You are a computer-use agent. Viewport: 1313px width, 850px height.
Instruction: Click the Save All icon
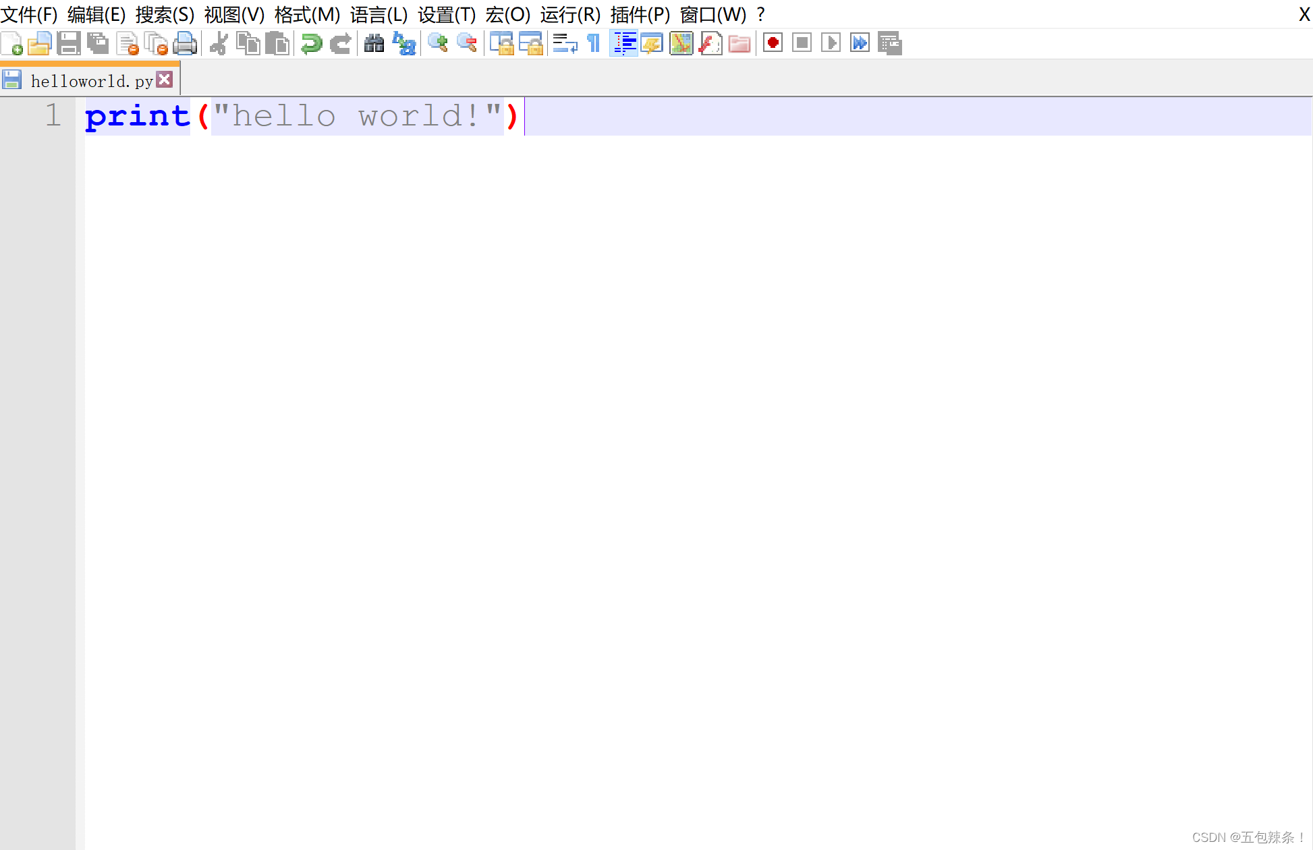98,44
